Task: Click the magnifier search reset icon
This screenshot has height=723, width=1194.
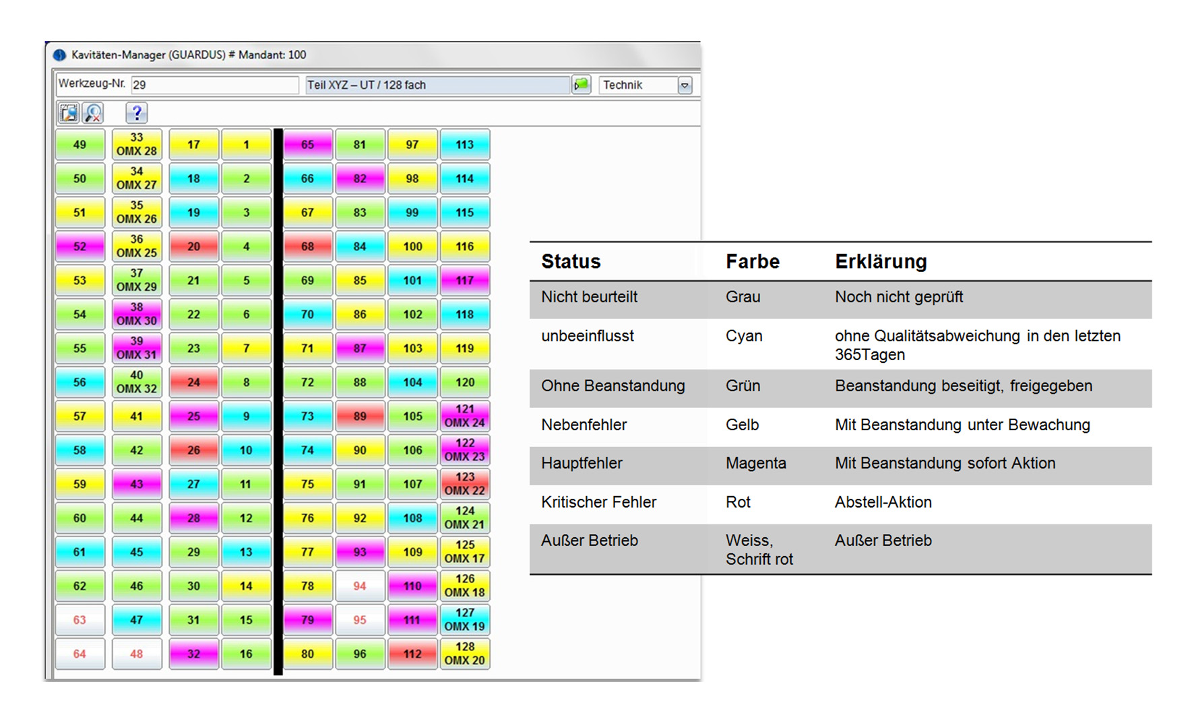Action: pos(93,113)
